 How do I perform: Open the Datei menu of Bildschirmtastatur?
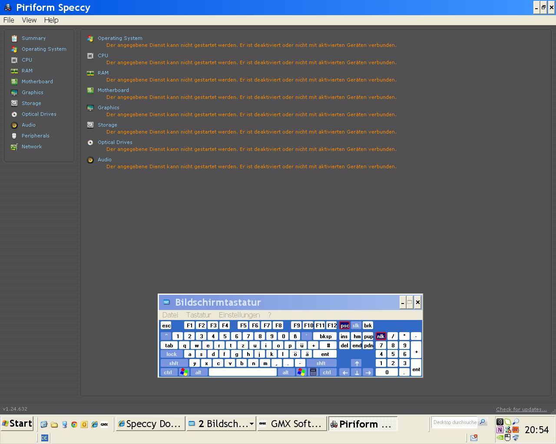tap(170, 315)
